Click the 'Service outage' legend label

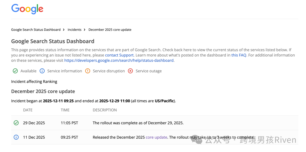point(149,71)
